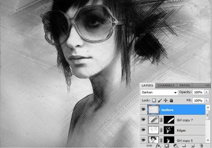Image resolution: width=212 pixels, height=148 pixels.
Task: Hide the Edges layer eye icon
Action: coord(143,130)
